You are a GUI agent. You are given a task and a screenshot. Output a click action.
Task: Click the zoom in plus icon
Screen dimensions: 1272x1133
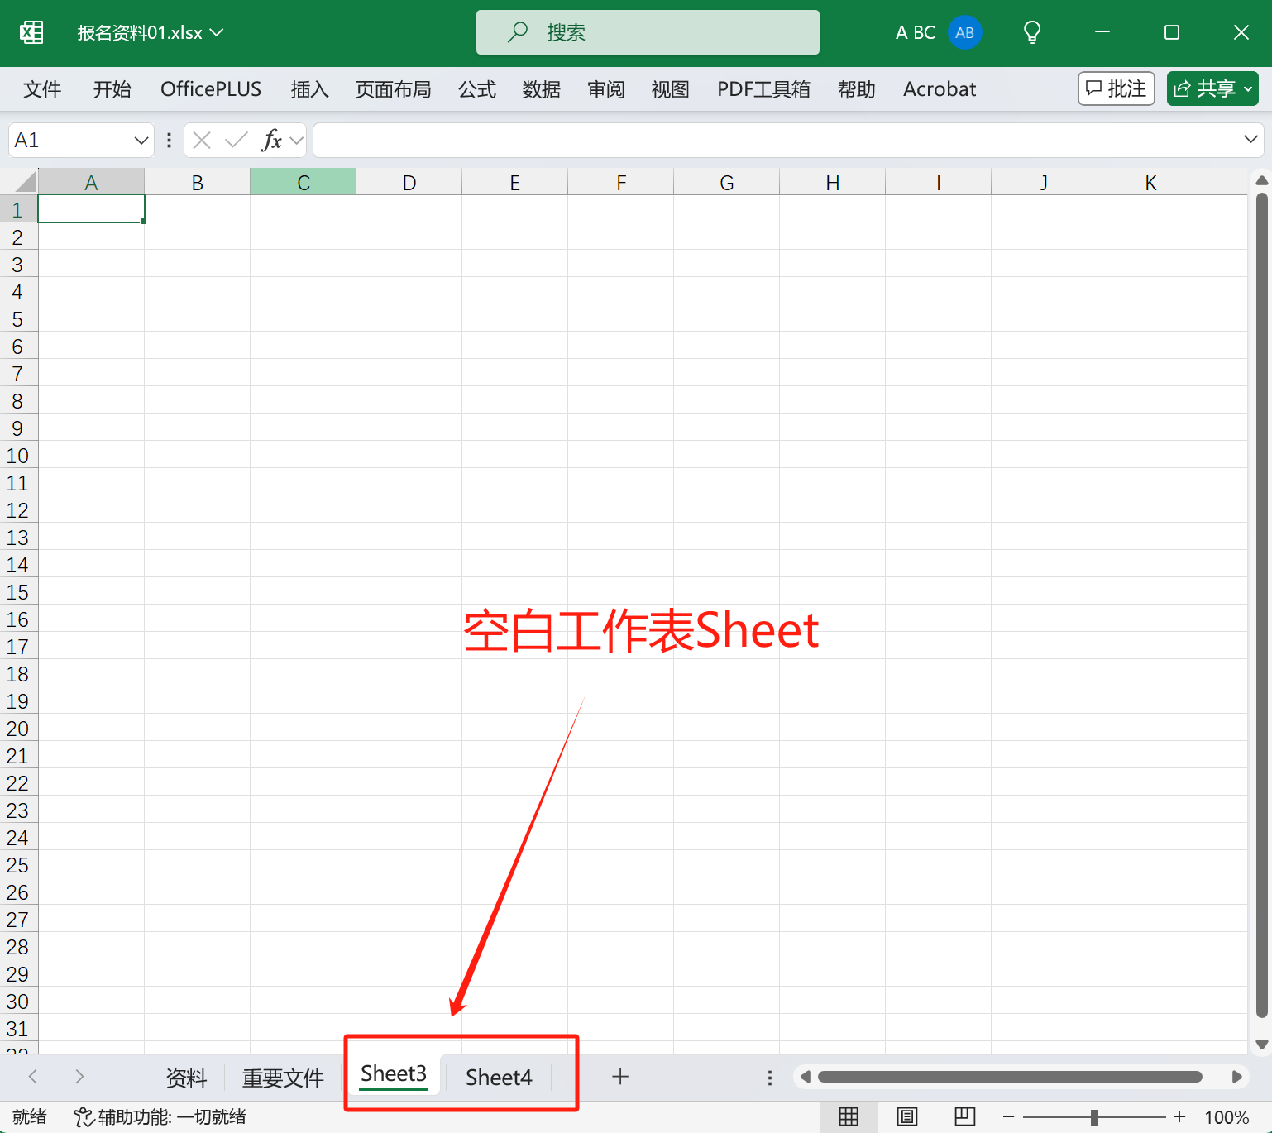pos(1179,1117)
